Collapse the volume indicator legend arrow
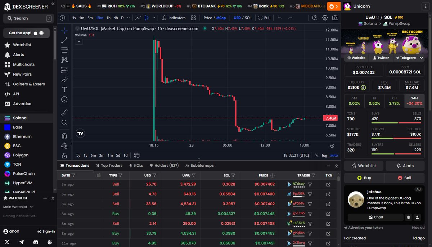432x247 pixels. (x=79, y=42)
